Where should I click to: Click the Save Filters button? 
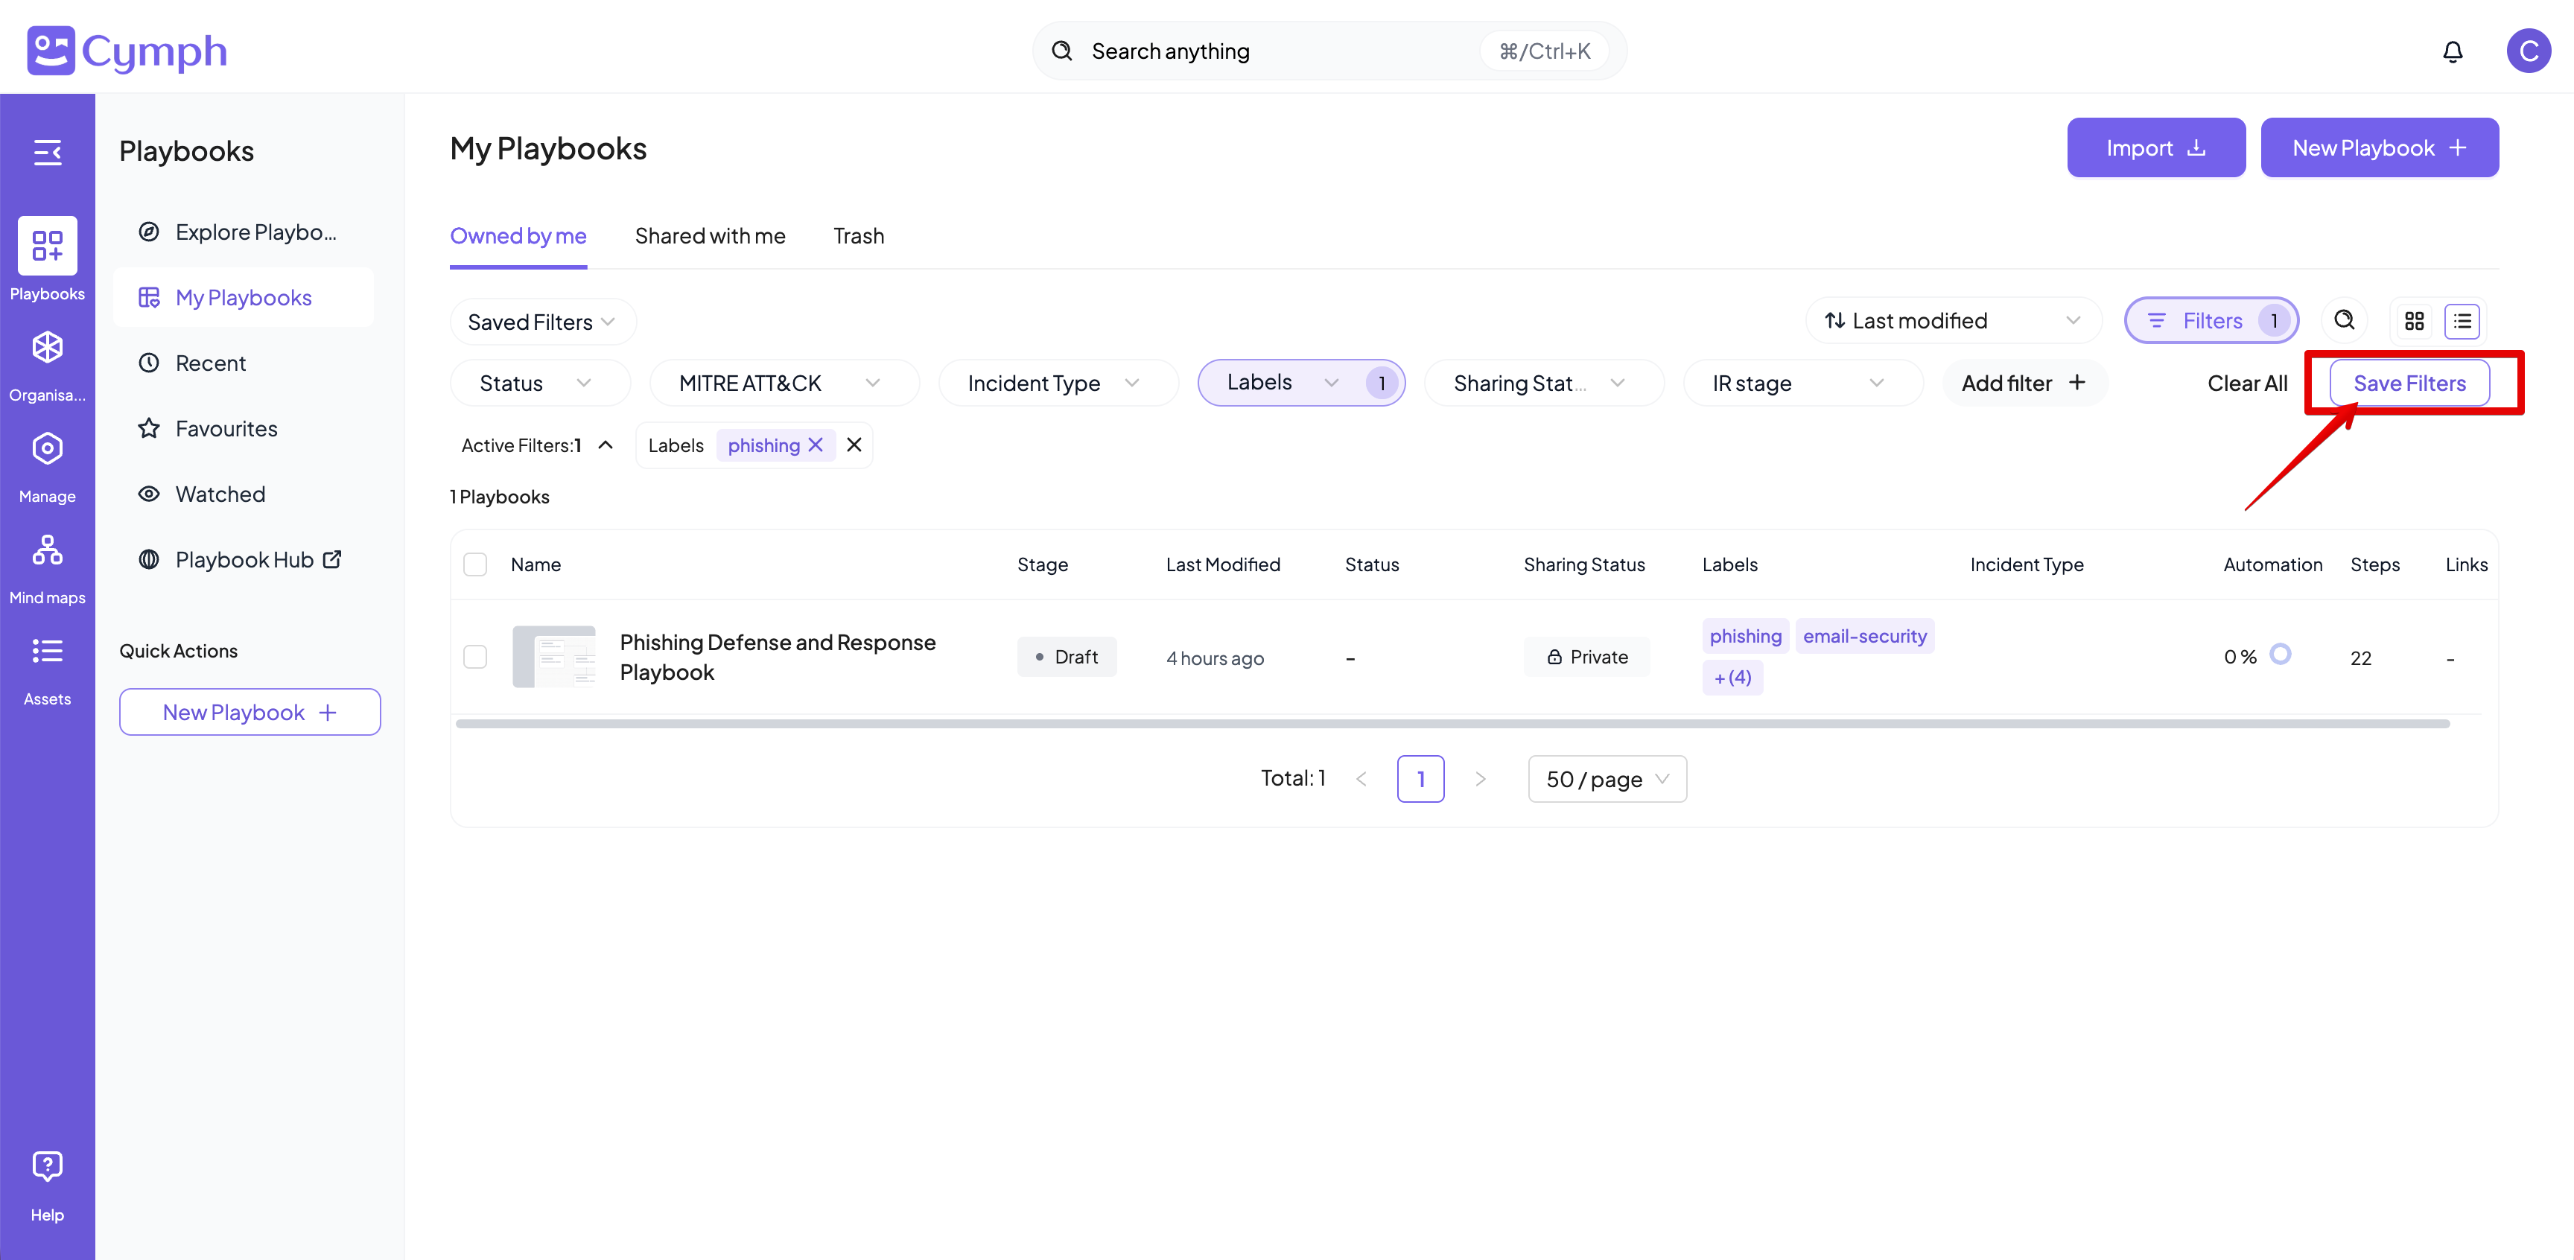2408,384
